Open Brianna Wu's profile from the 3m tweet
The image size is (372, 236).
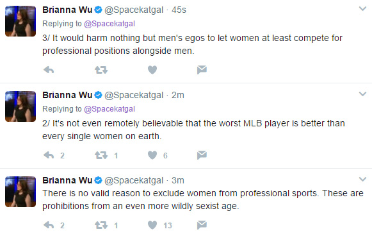coord(67,180)
